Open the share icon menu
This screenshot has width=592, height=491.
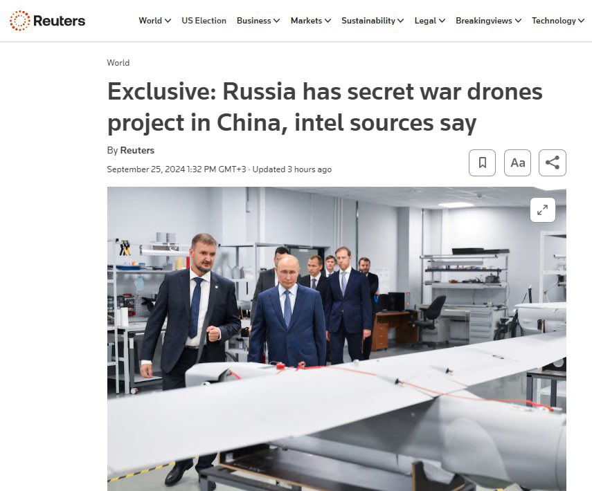(x=553, y=163)
